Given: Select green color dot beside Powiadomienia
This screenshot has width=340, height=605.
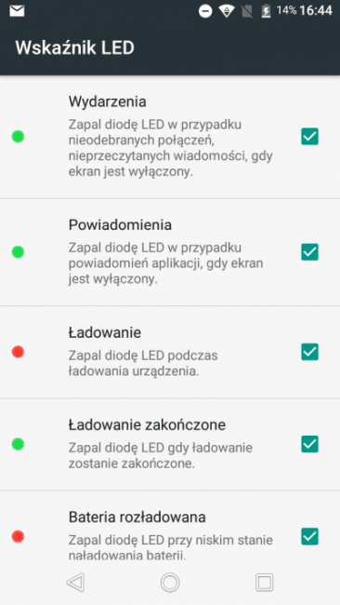Looking at the screenshot, I should pos(18,252).
